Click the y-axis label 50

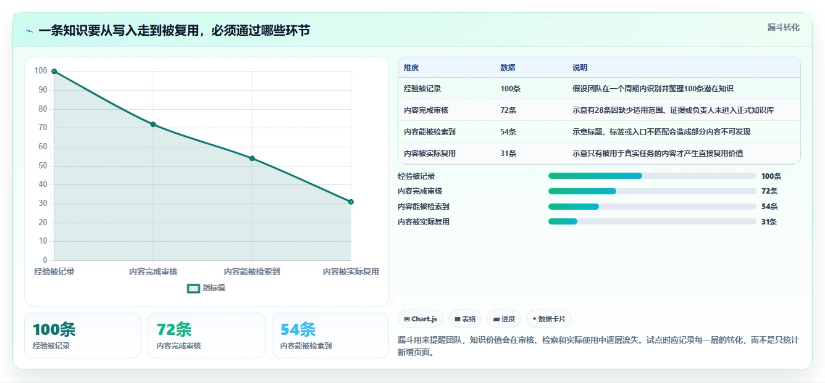(x=43, y=166)
